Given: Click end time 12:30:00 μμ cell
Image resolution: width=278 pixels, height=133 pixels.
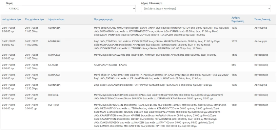Looking at the screenshot, I should [32, 87].
